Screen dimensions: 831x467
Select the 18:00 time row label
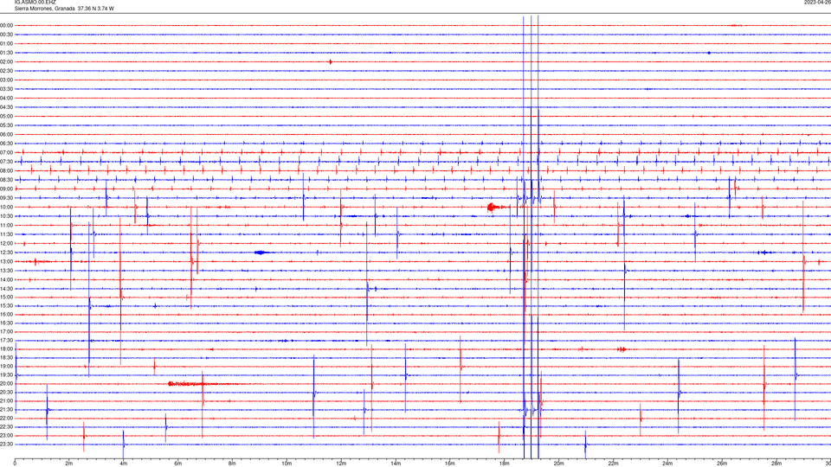[7, 349]
